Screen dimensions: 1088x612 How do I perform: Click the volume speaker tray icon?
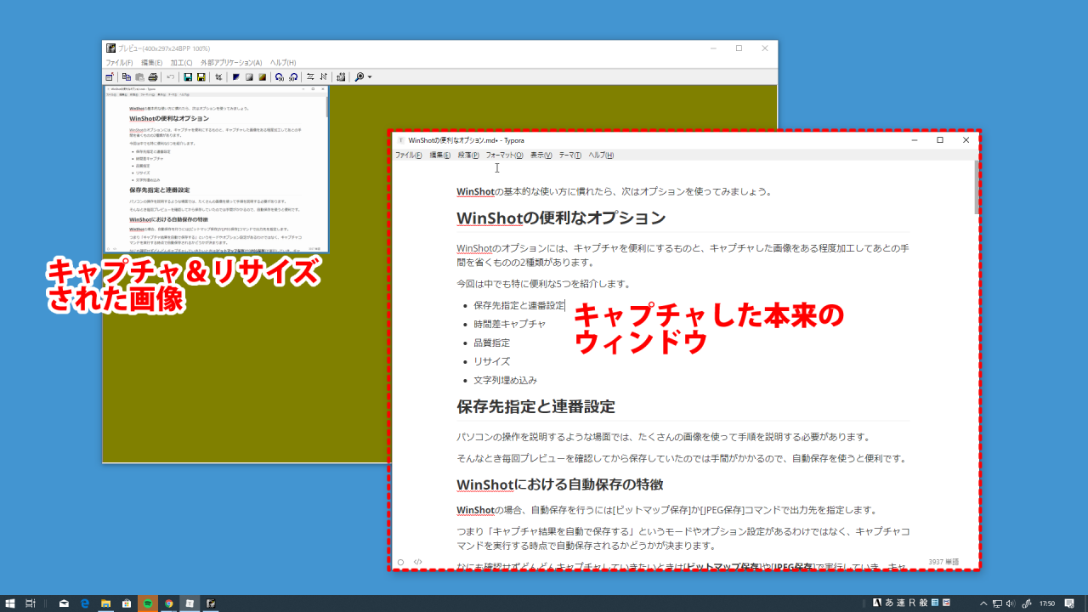[1011, 603]
